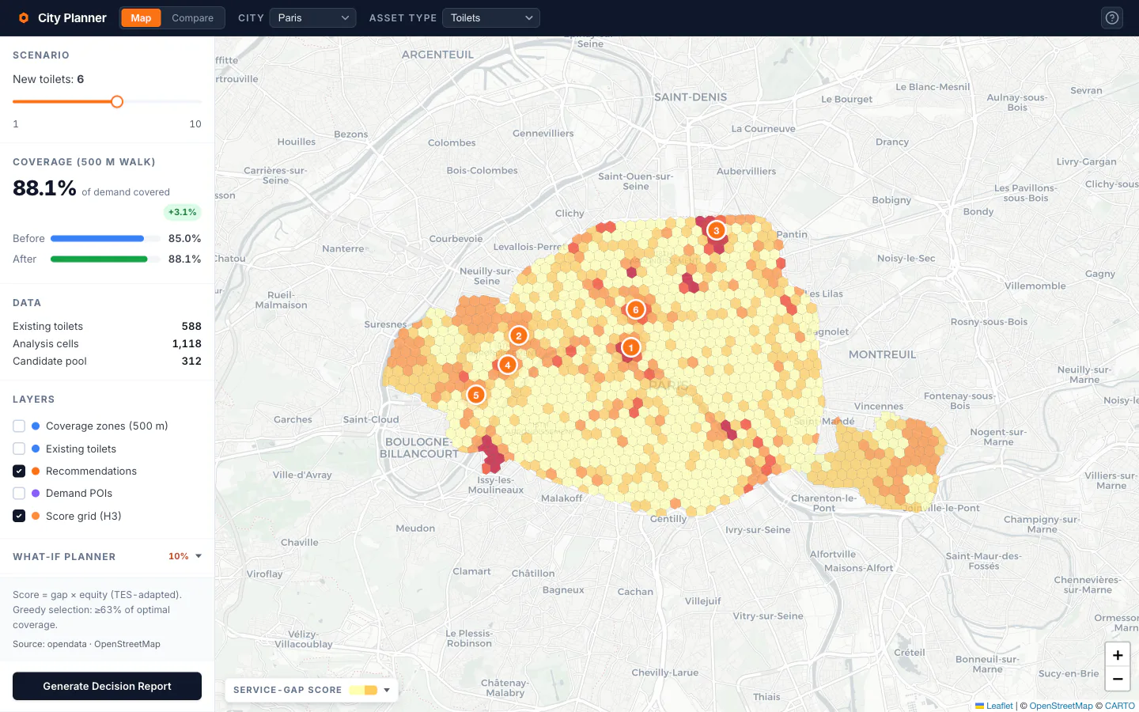The image size is (1139, 712).
Task: Zoom in with the plus button
Action: pos(1118,655)
